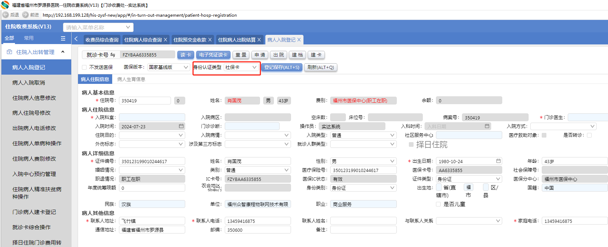Open the 病人生育信息 tab
This screenshot has width=608, height=247.
click(x=131, y=79)
